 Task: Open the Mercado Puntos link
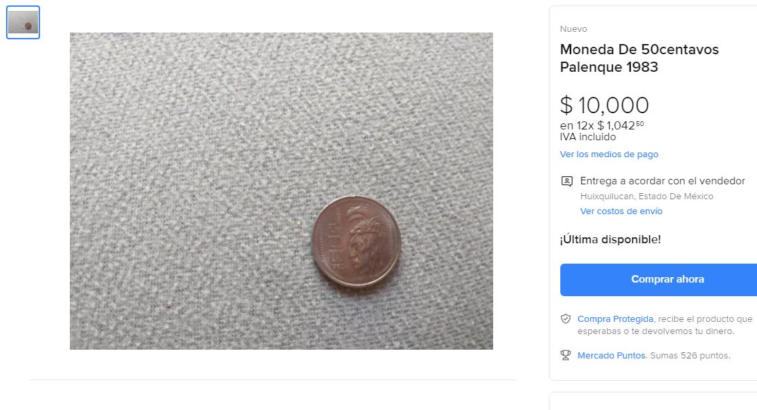tap(611, 355)
